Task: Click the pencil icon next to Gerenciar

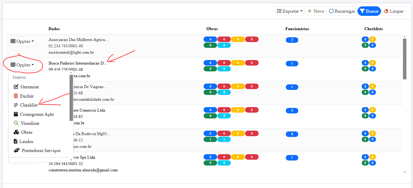Action: 16,87
